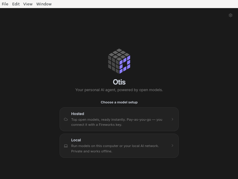Expand the Local option chevron
Viewport: 238px width, 179px height.
(x=172, y=146)
